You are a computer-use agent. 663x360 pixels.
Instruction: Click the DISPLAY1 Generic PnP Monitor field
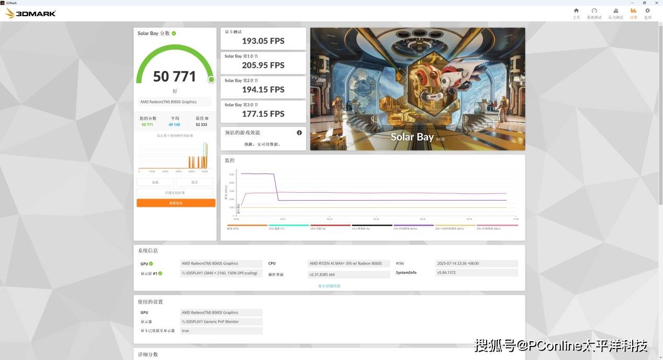click(x=221, y=322)
